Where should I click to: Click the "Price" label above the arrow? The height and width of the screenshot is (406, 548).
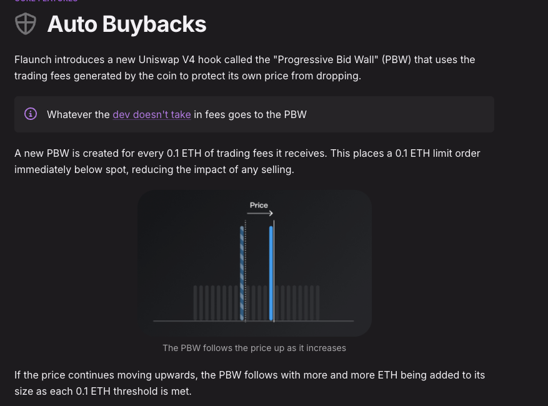[x=259, y=205]
